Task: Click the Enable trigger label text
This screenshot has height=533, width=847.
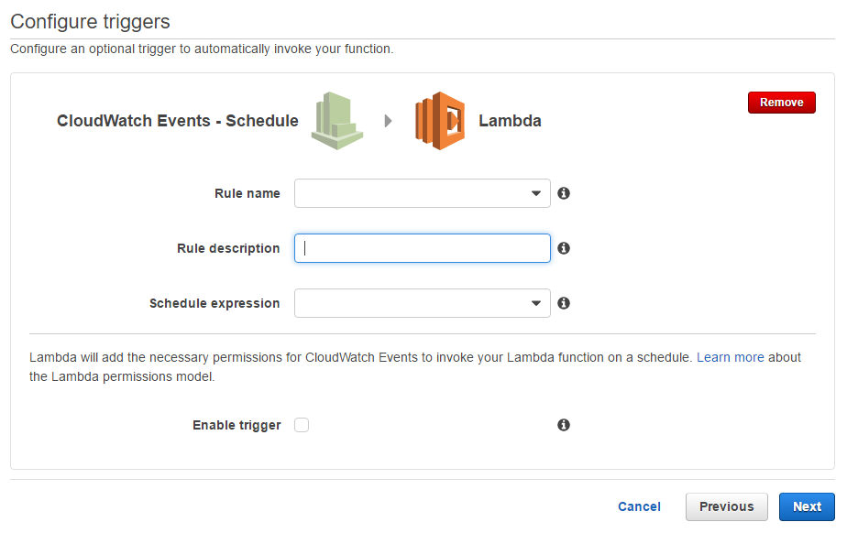Action: coord(236,425)
